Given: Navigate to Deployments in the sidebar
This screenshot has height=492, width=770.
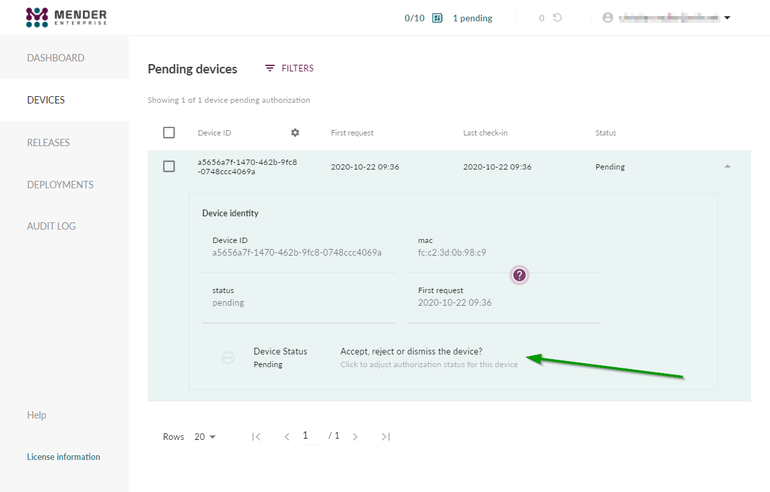Looking at the screenshot, I should point(60,185).
